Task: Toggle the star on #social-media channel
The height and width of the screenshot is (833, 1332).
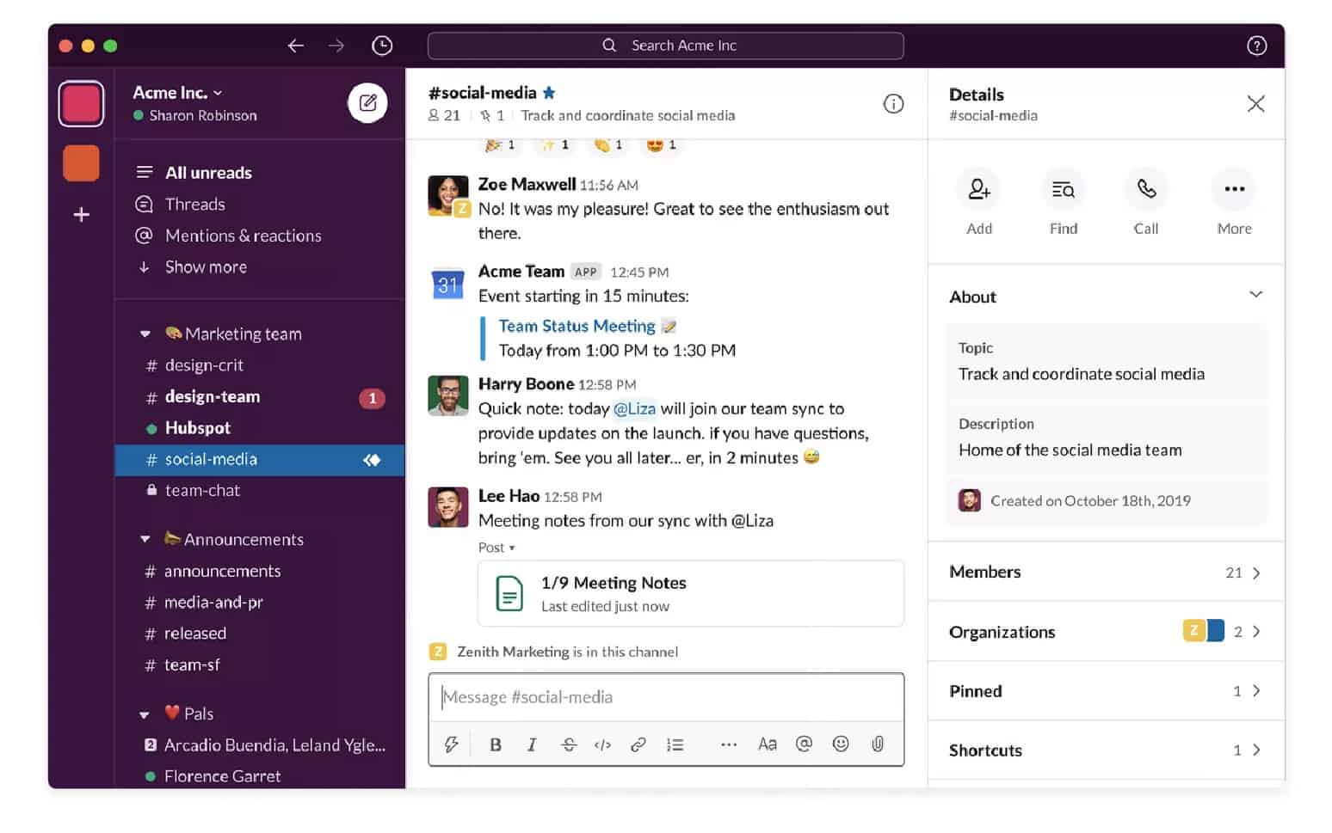Action: pyautogui.click(x=549, y=93)
